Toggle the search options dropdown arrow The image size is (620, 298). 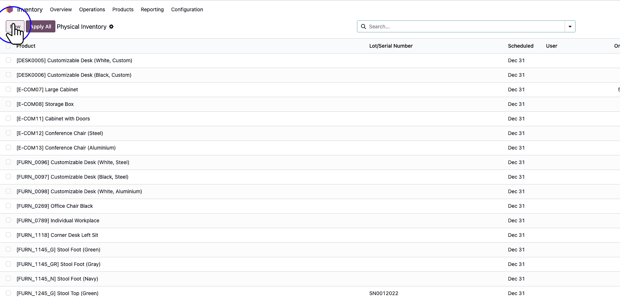click(x=570, y=27)
